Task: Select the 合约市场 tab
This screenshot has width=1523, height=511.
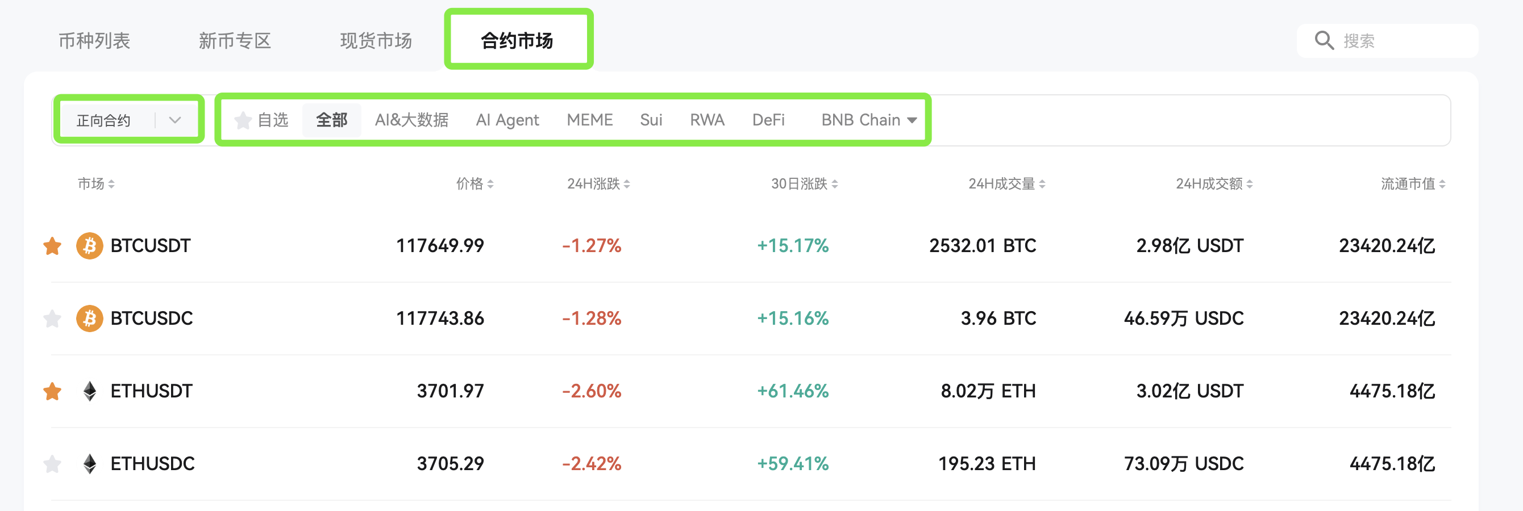Action: (517, 41)
